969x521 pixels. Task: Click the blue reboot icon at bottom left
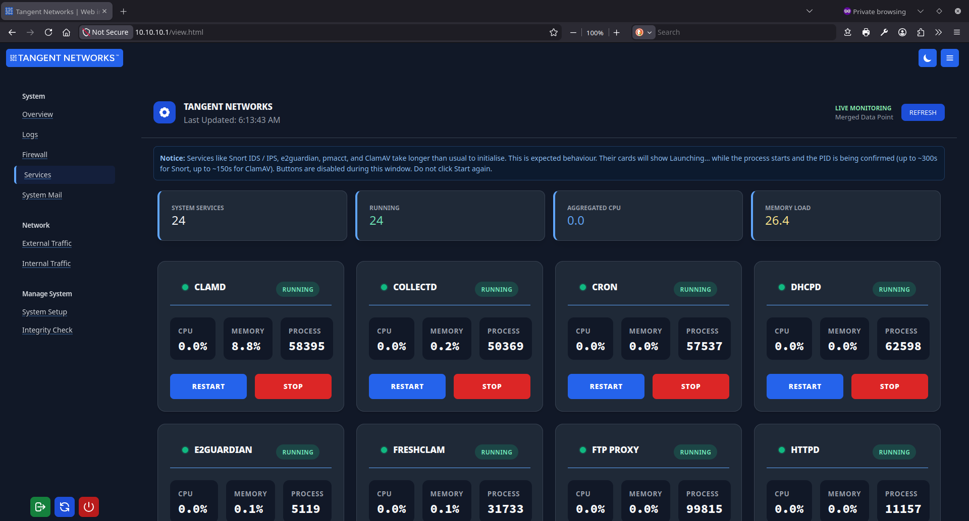(x=64, y=507)
